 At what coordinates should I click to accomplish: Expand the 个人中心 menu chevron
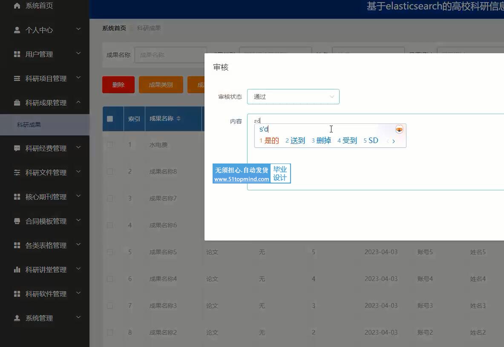[x=78, y=29]
